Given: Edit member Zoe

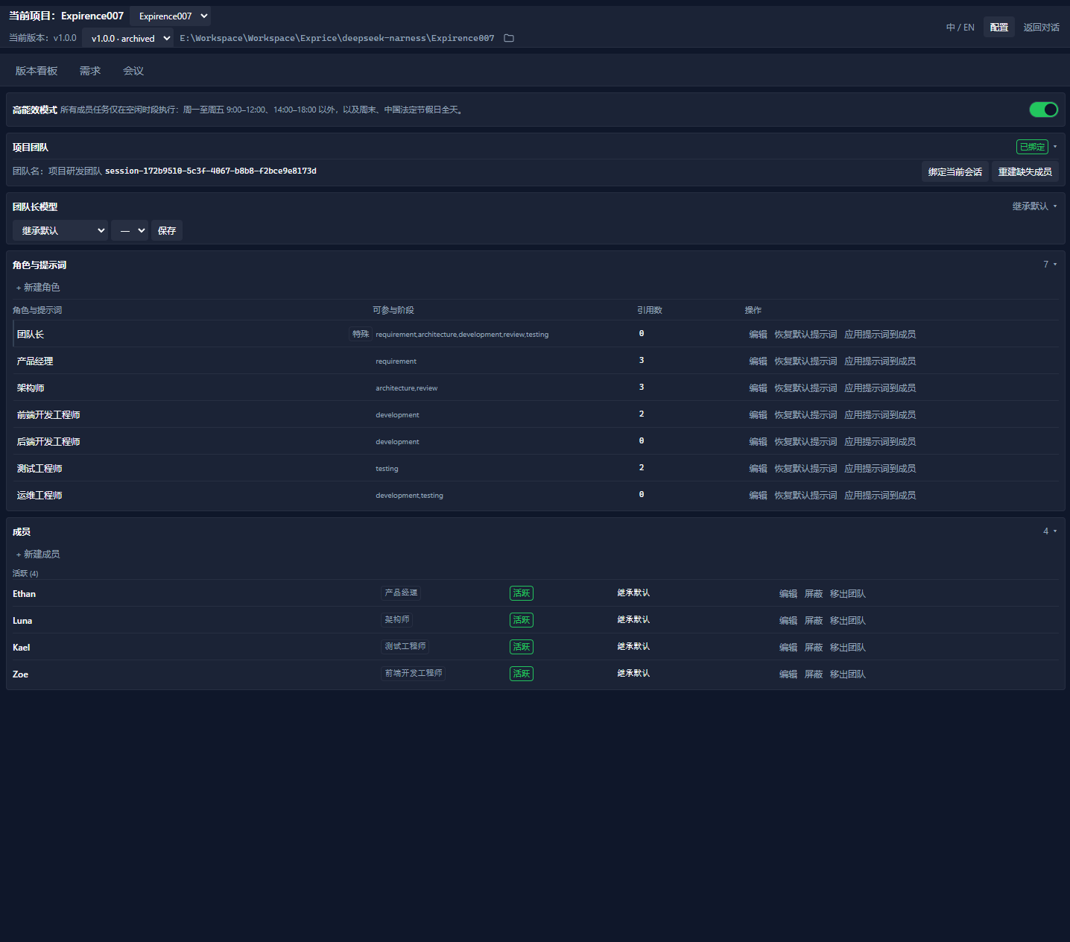Looking at the screenshot, I should pos(788,674).
